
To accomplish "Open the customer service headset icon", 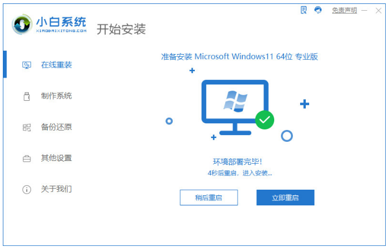I will click(x=318, y=10).
